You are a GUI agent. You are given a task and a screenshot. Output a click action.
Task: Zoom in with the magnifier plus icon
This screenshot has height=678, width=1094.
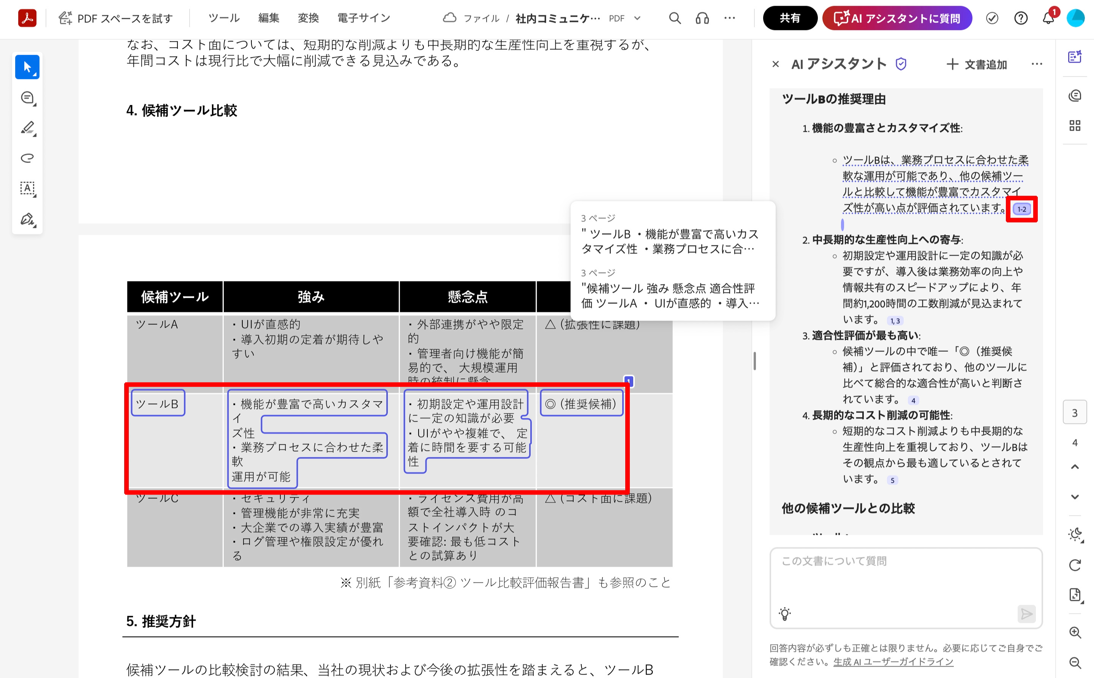pyautogui.click(x=1075, y=632)
